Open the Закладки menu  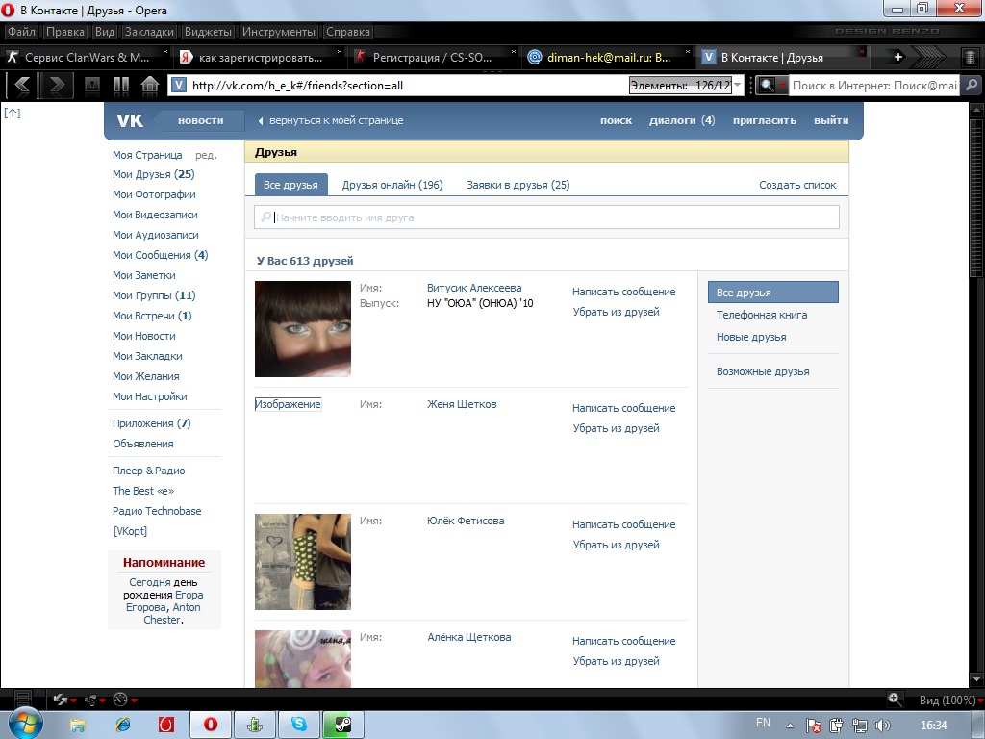pos(149,32)
